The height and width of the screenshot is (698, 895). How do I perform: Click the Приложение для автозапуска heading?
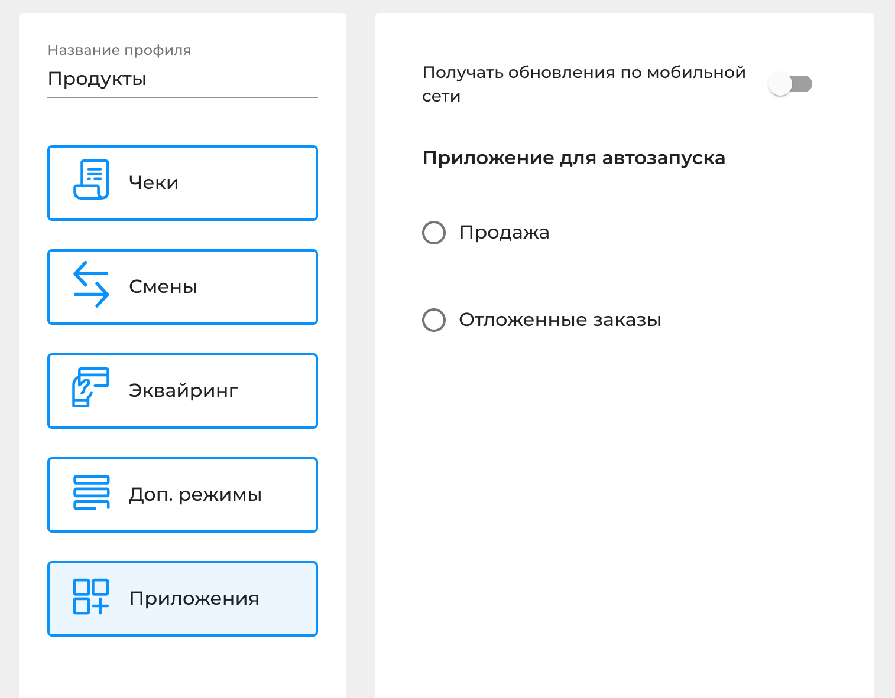[573, 158]
